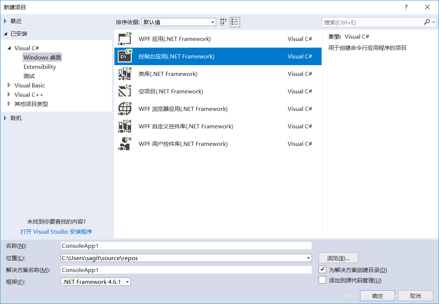
Task: Click the WPF 自定义控件库 icon
Action: pos(125,126)
